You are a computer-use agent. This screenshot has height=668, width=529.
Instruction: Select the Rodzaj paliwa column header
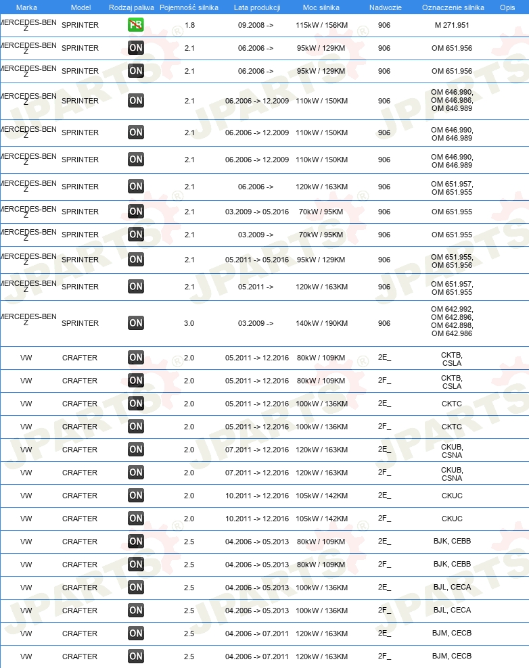point(131,7)
